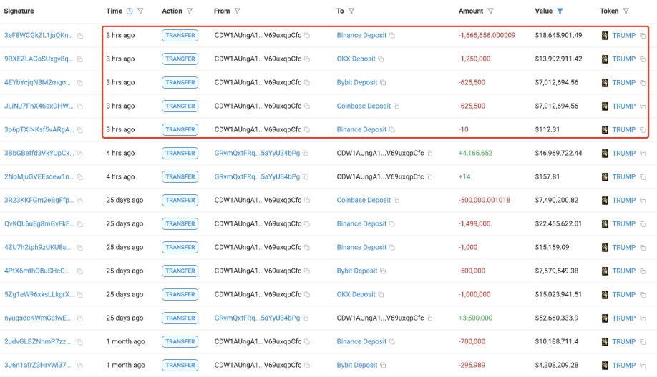Open GRvmQxtFRq sender in +3,500,000 row

pyautogui.click(x=257, y=318)
